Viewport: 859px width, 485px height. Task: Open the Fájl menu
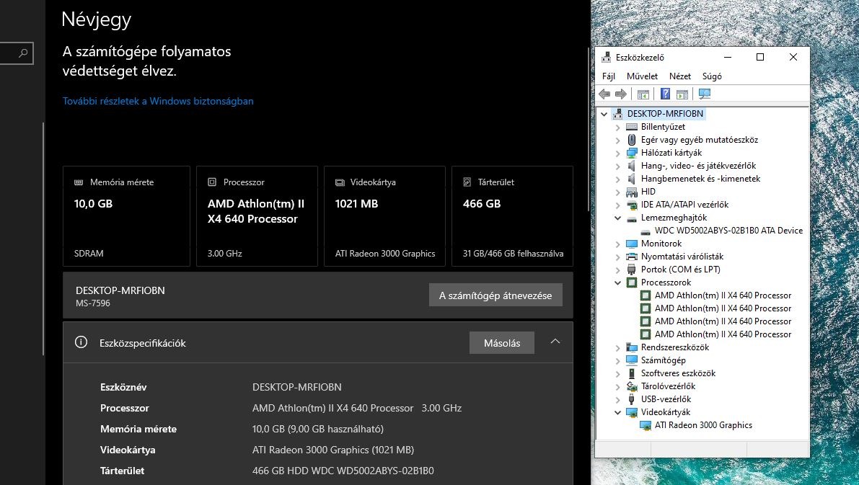click(x=609, y=76)
